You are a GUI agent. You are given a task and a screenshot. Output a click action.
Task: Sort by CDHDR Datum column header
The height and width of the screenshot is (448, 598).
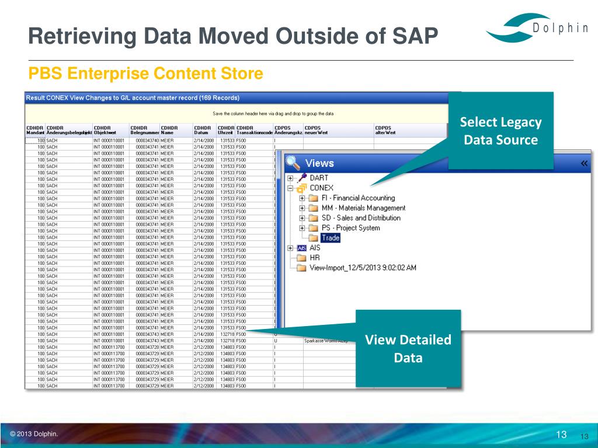[x=205, y=130]
